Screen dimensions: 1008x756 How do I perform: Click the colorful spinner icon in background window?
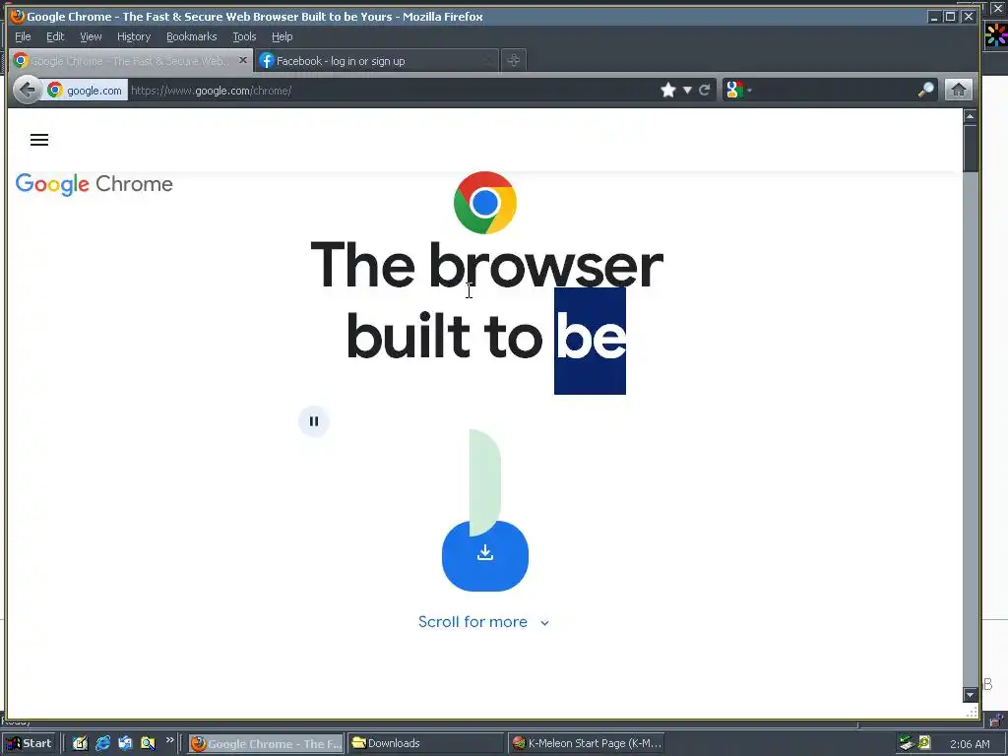coord(996,34)
